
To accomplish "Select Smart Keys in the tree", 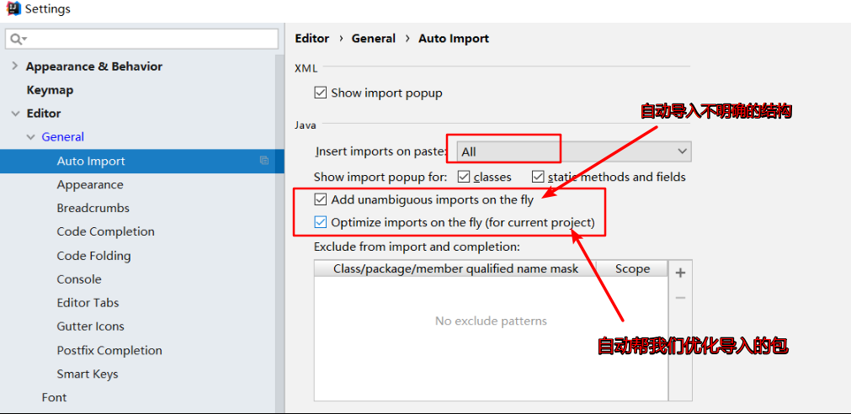I will click(88, 374).
